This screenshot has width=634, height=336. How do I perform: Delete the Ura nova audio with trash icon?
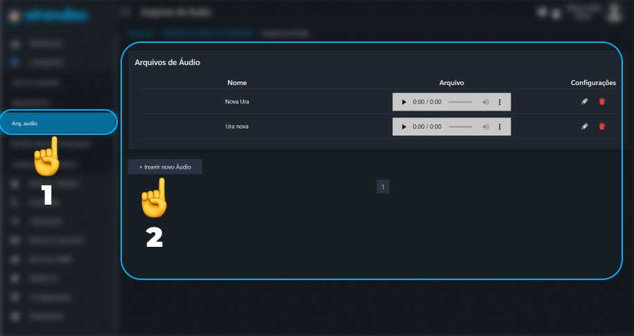601,127
